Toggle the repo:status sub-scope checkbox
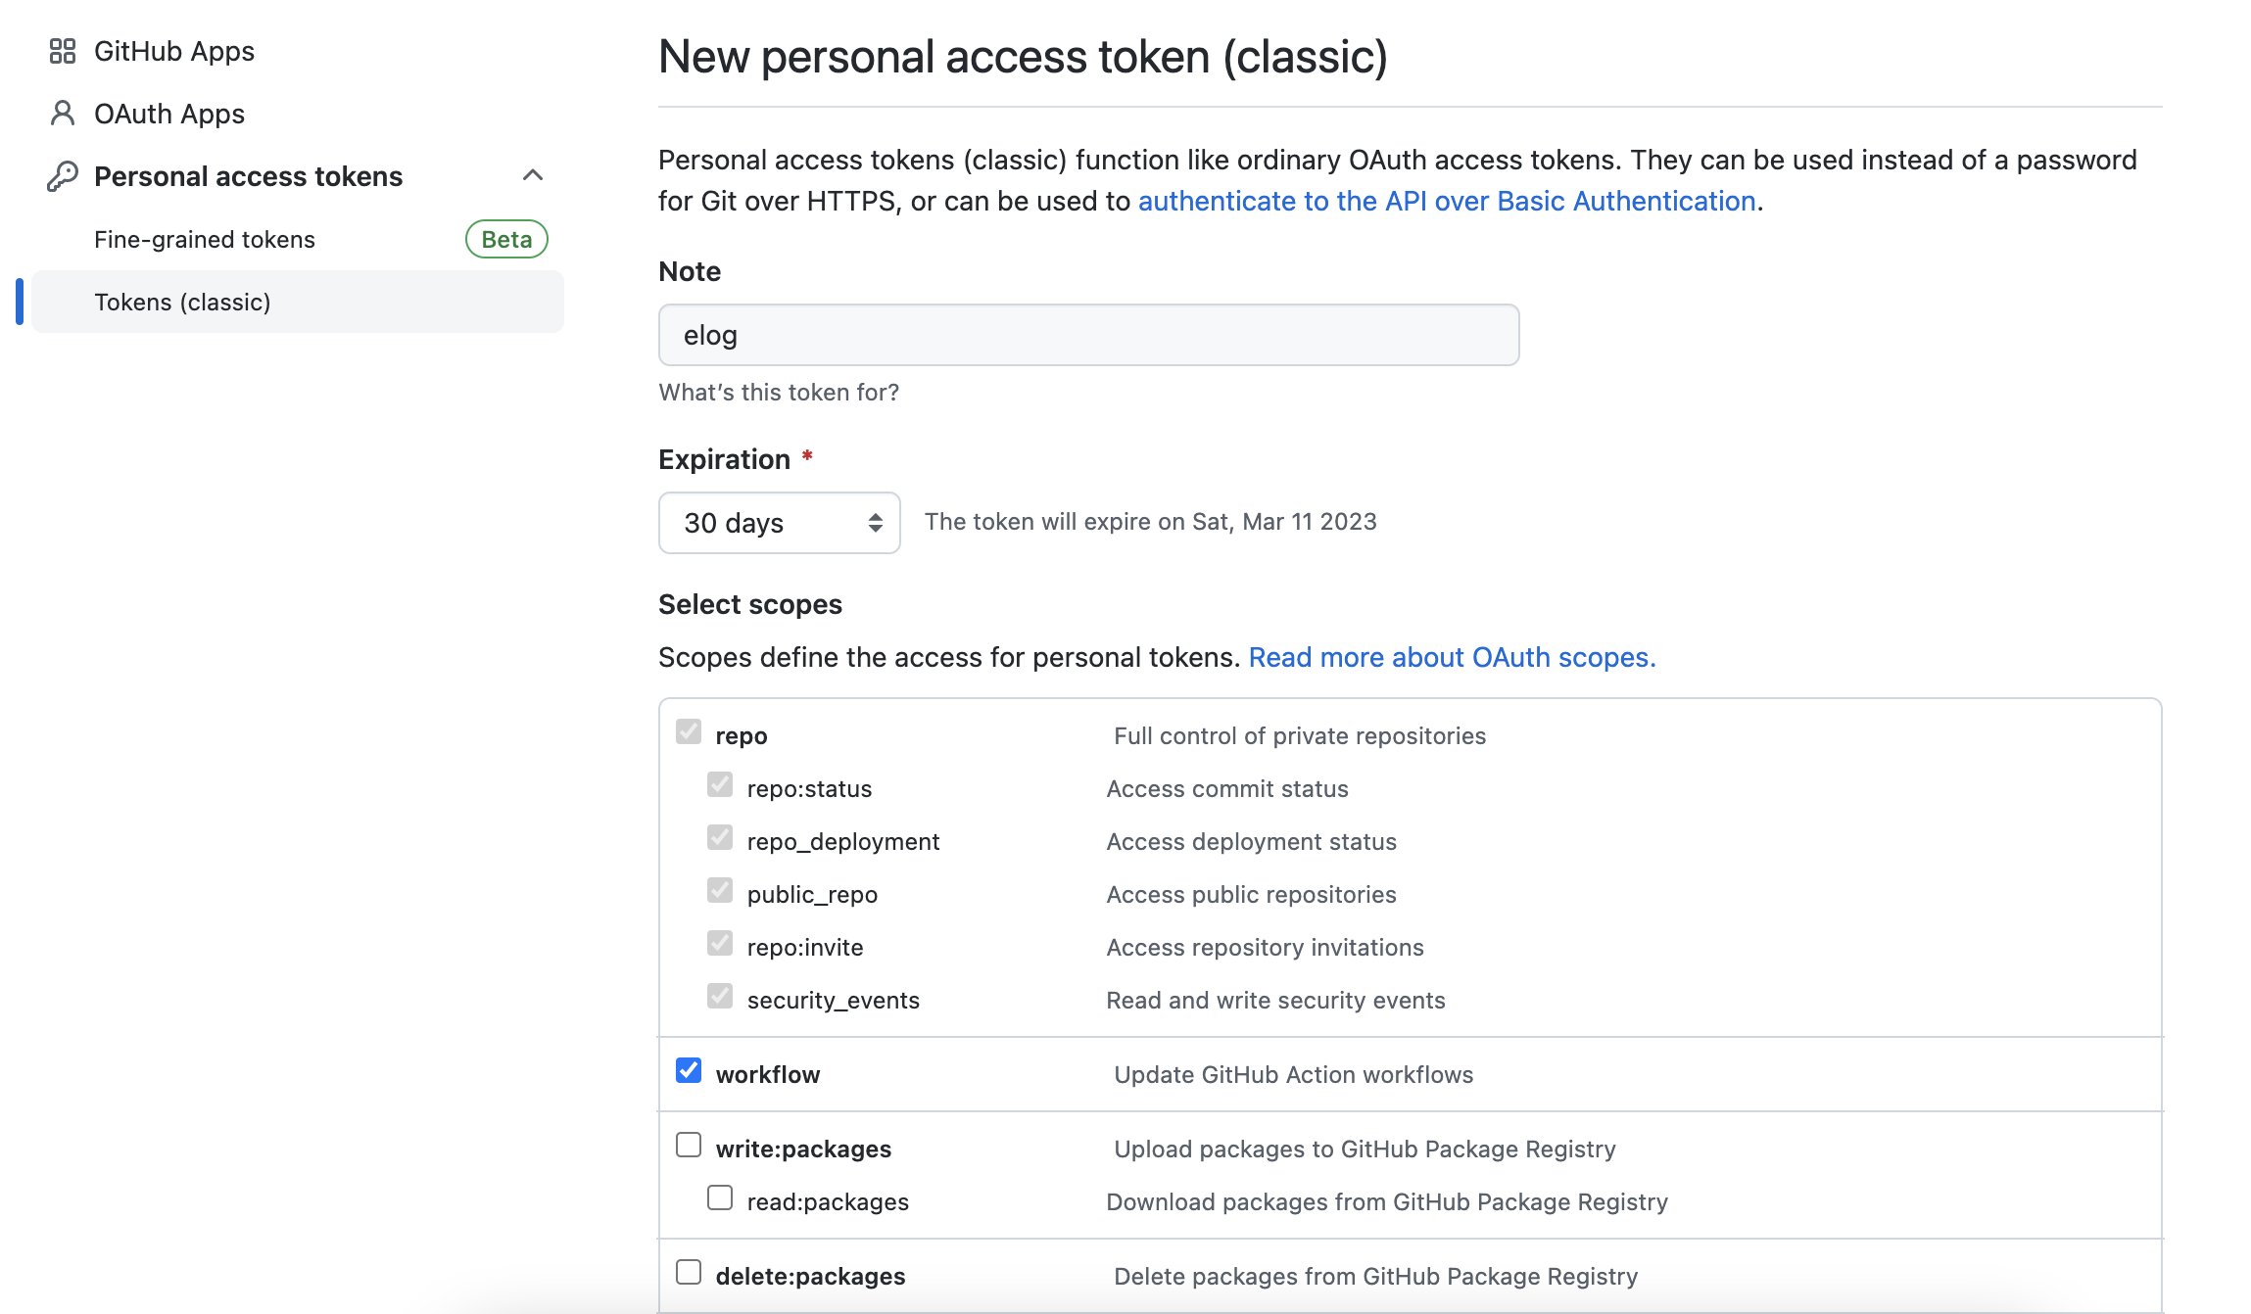This screenshot has height=1314, width=2251. click(720, 784)
